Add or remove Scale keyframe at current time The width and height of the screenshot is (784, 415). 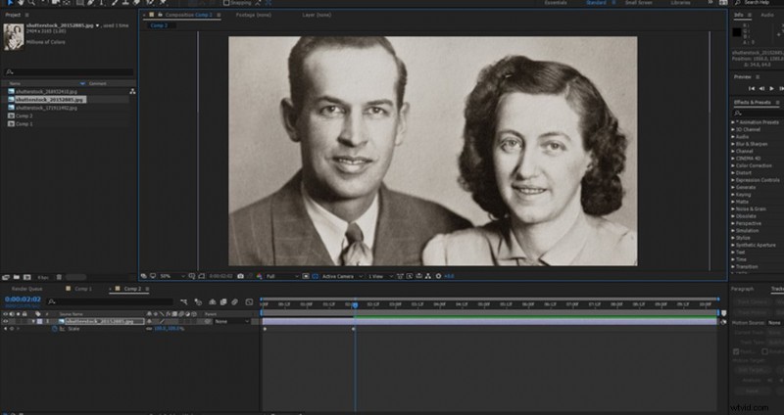[x=12, y=329]
